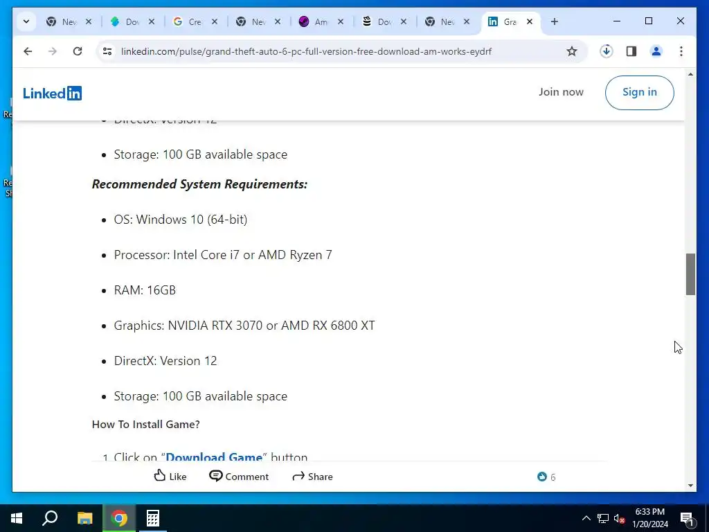The image size is (709, 532).
Task: Switch to the first 'New' Chrome tab
Action: coord(69,21)
